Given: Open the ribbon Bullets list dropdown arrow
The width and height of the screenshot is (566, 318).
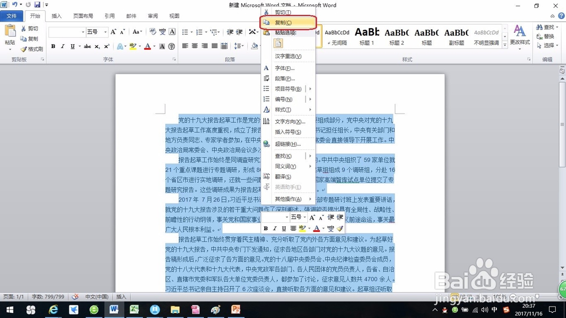Looking at the screenshot, I should 192,32.
